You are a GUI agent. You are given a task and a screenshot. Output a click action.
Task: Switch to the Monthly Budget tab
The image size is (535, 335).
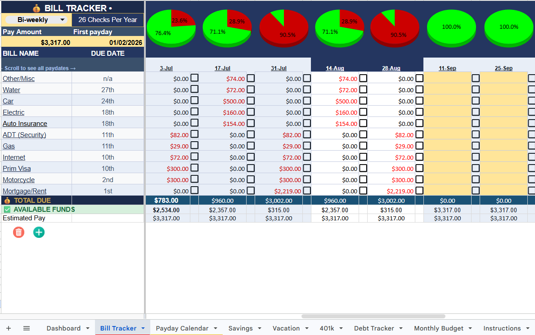pyautogui.click(x=439, y=328)
